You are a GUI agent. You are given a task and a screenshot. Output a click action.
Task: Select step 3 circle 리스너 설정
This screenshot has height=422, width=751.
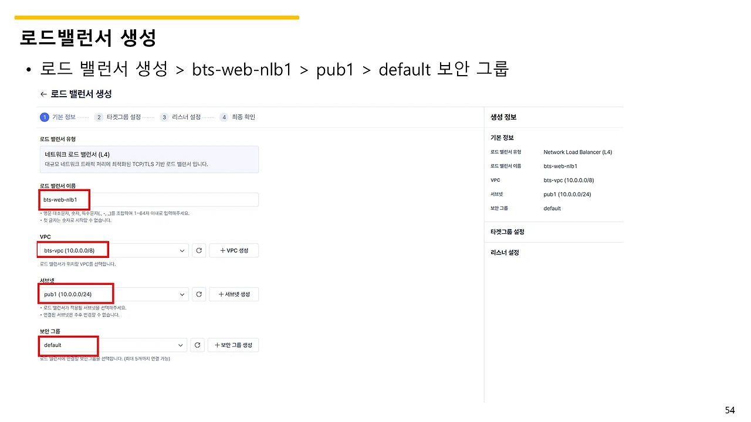coord(165,117)
